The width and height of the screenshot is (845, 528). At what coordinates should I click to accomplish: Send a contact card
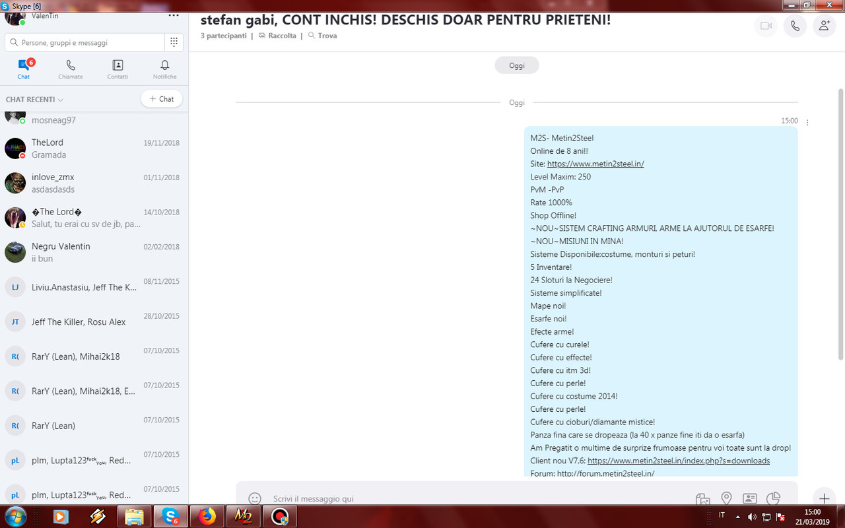[x=749, y=500]
